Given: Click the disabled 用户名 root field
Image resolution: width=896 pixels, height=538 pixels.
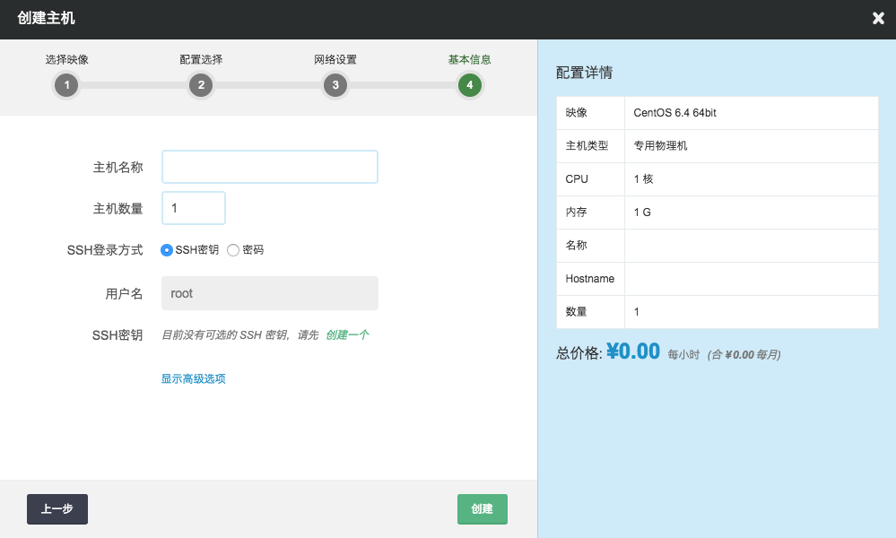Looking at the screenshot, I should click(x=269, y=293).
